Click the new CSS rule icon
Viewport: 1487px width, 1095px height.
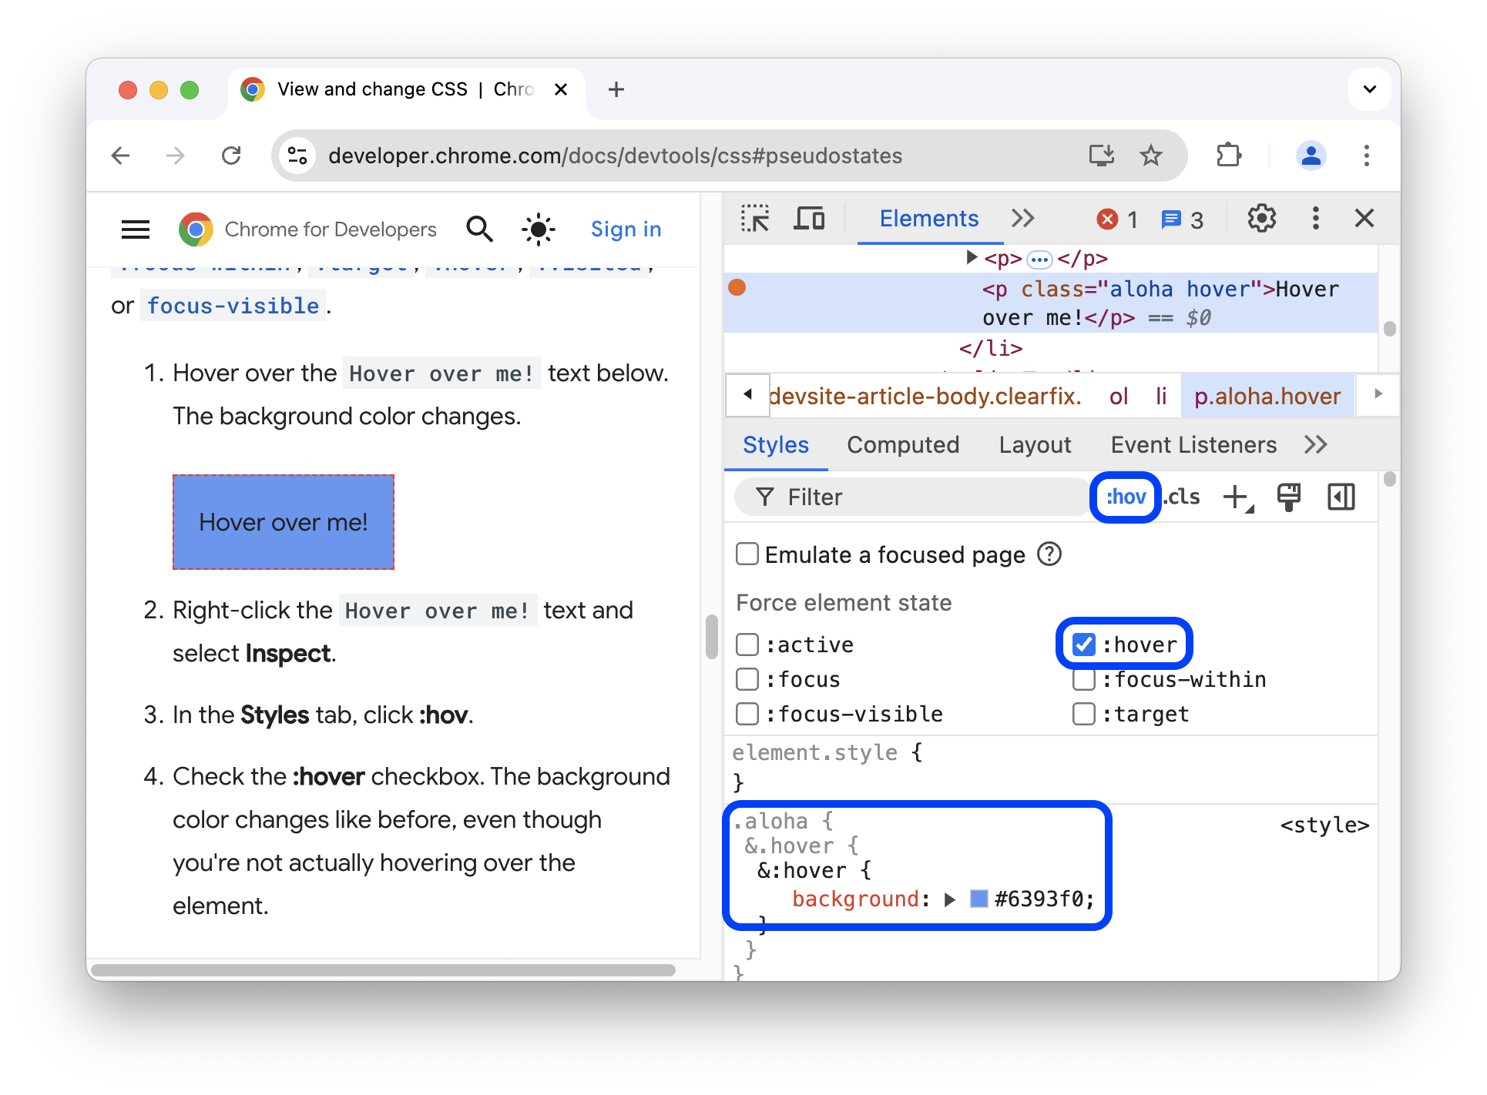(1237, 496)
